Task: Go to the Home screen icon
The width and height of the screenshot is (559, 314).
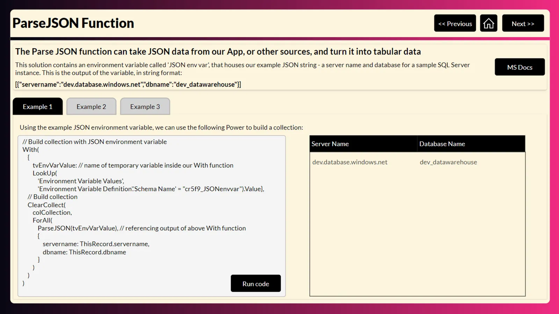Action: pyautogui.click(x=488, y=23)
